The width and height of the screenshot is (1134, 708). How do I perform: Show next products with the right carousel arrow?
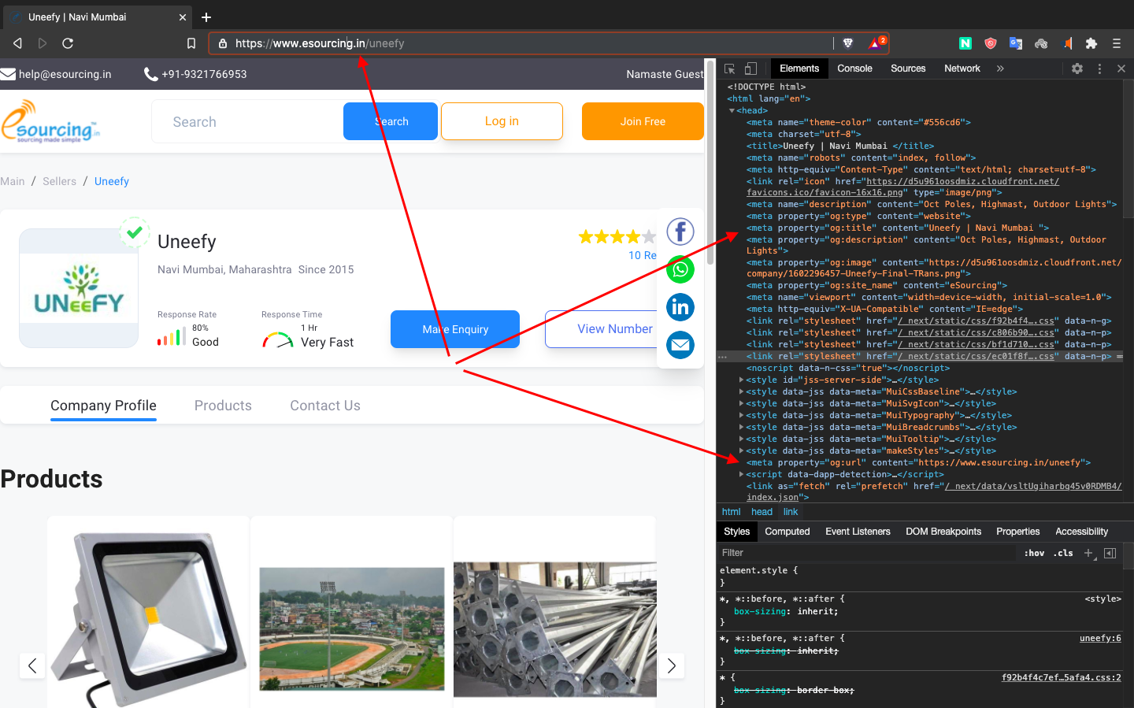point(672,665)
